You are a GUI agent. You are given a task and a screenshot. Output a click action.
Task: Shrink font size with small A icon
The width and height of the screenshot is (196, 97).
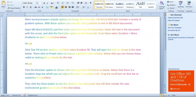(x=47, y=3)
